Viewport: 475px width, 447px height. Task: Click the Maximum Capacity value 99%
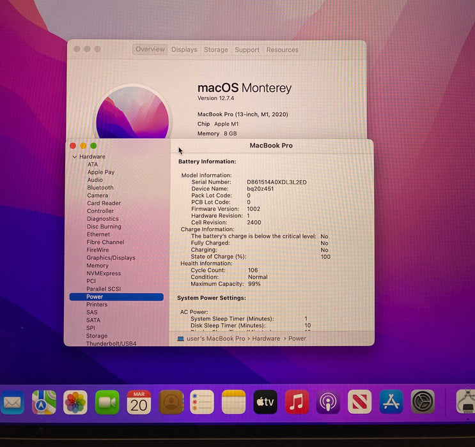click(x=254, y=284)
